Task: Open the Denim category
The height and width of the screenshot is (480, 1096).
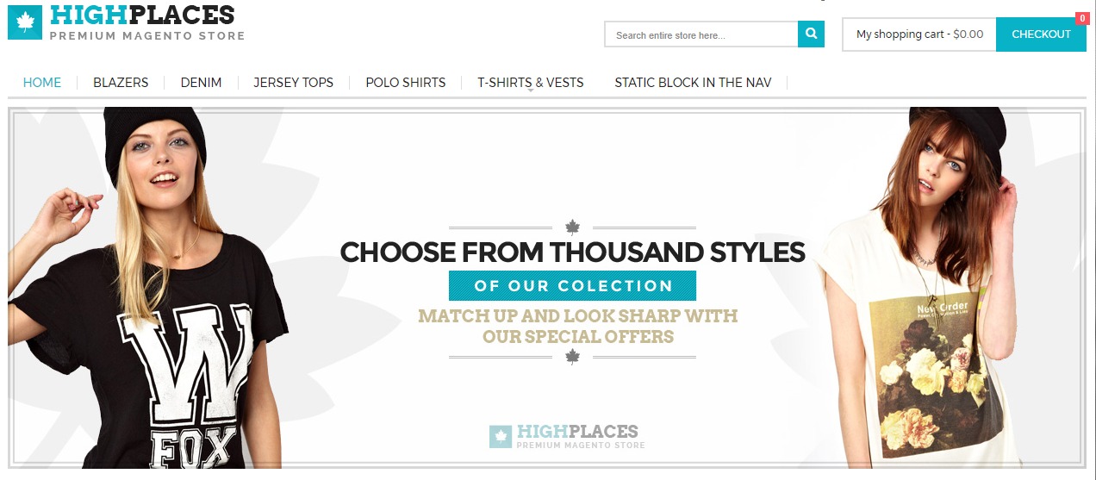Action: coord(201,83)
